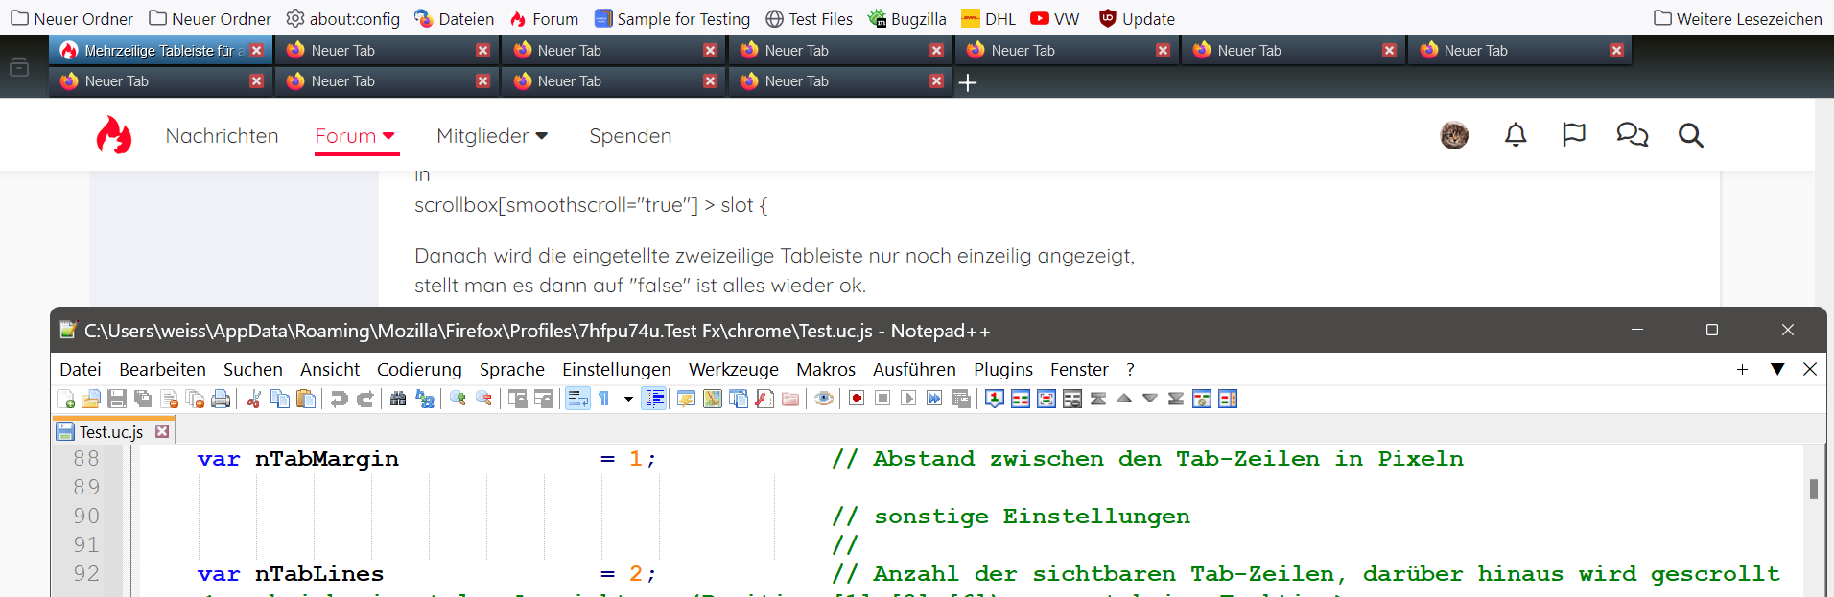Open the Notepad++ tab list dropdown triangle
Image resolution: width=1834 pixels, height=597 pixels.
pos(1777,369)
